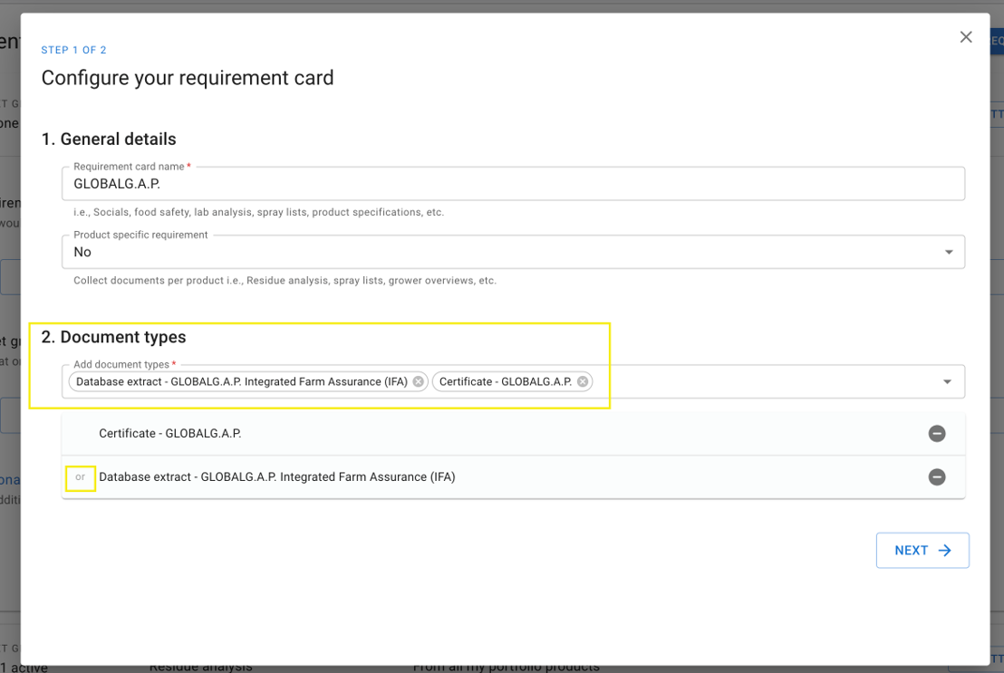Delete the Database extract IFA list row
The width and height of the screenshot is (1004, 673).
click(937, 477)
